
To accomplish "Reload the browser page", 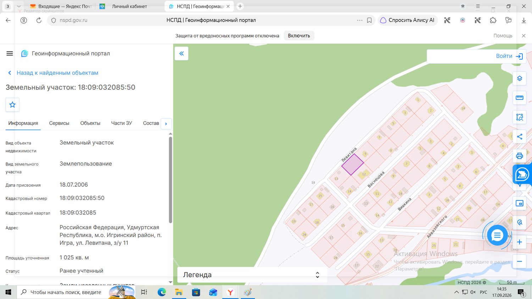I will coord(39,20).
